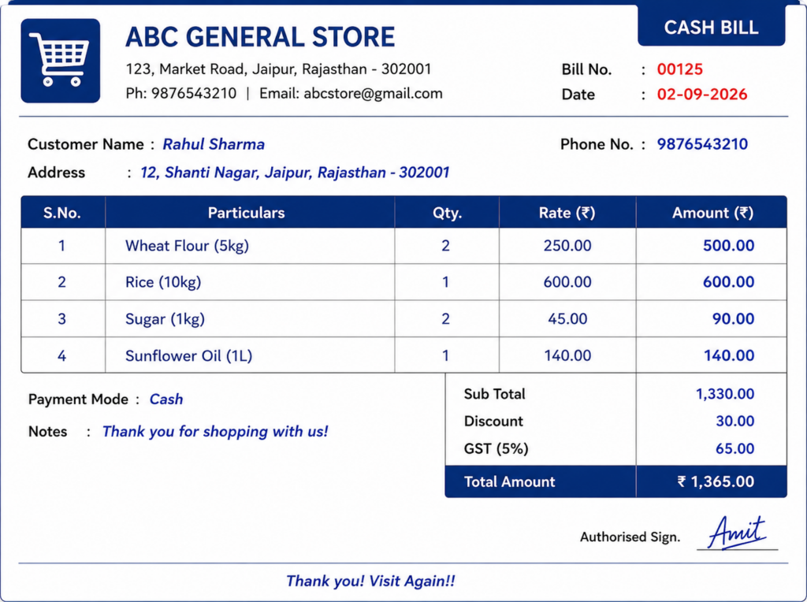This screenshot has height=602, width=807.
Task: Click the date 02-09-2026 field
Action: pyautogui.click(x=702, y=94)
